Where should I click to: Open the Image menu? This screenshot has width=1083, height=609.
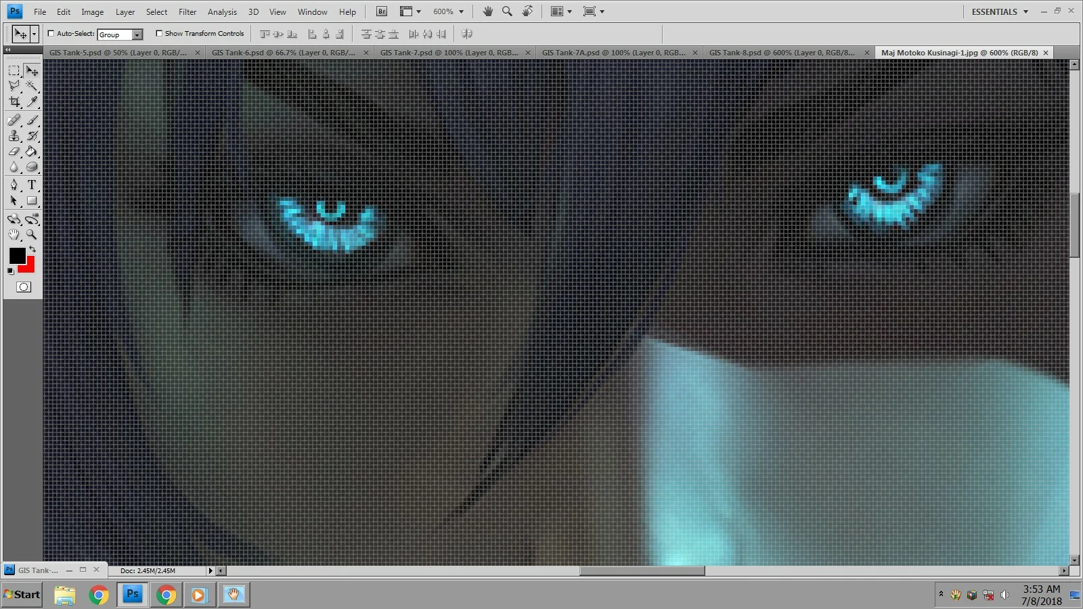click(93, 12)
